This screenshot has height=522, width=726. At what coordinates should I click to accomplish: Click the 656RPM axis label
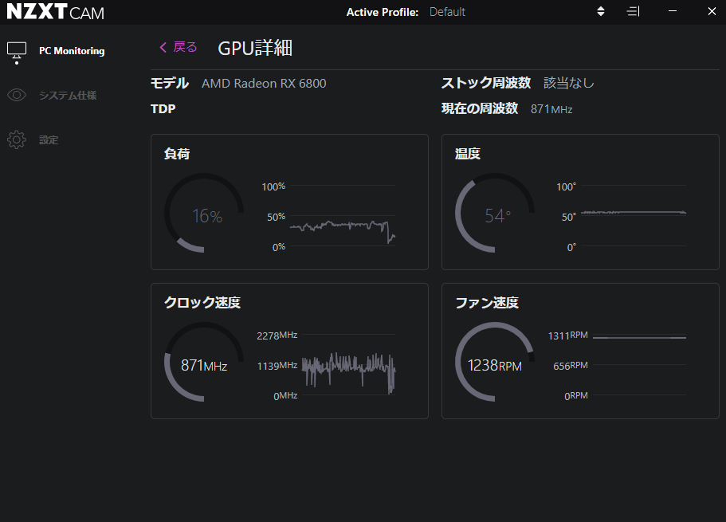(x=571, y=366)
